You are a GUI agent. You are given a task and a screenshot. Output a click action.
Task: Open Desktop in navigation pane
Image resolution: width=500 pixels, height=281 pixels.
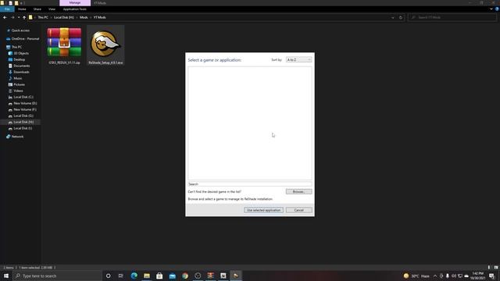point(19,59)
